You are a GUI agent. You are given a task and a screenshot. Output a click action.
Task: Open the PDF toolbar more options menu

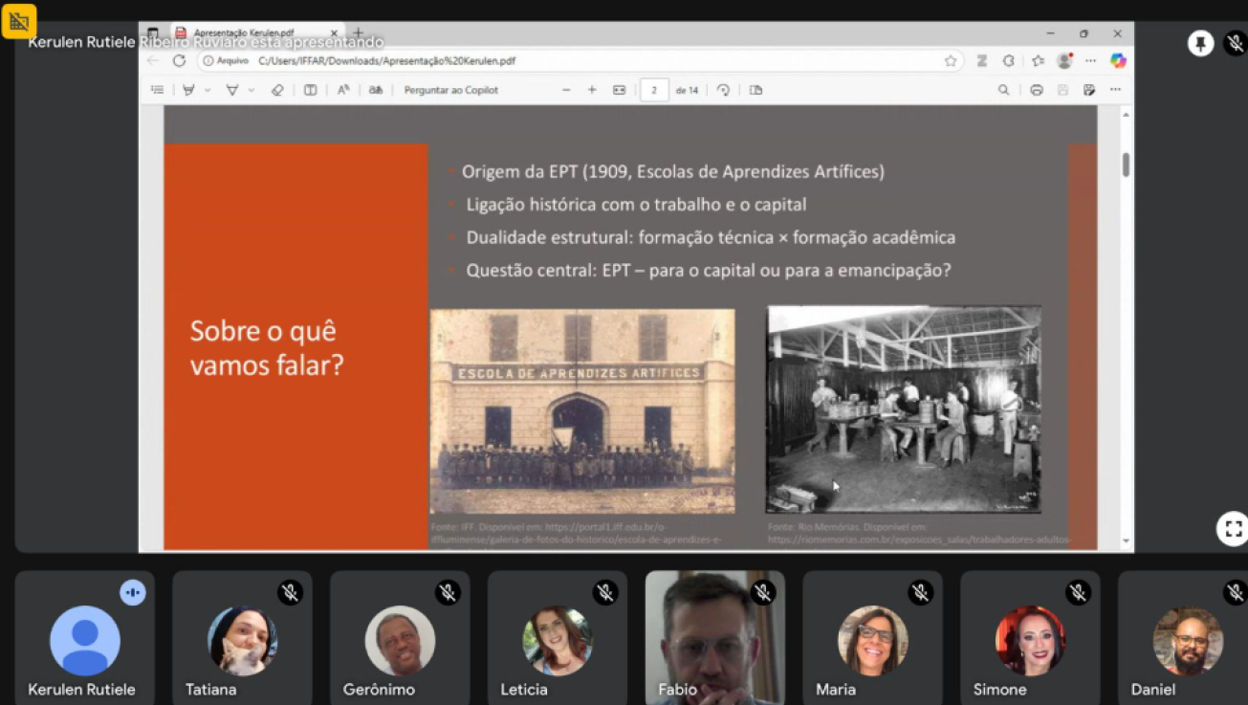1115,90
